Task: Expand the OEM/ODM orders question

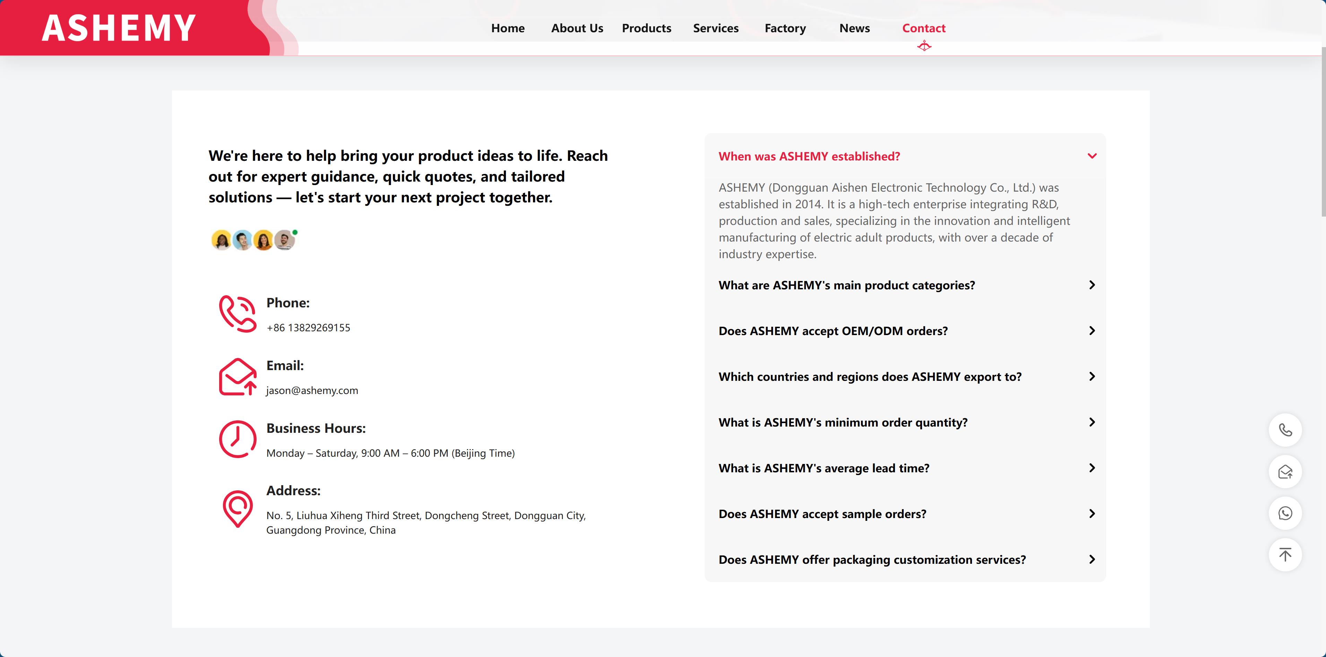Action: [x=905, y=331]
